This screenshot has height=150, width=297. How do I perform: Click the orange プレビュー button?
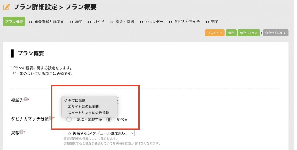pyautogui.click(x=215, y=33)
